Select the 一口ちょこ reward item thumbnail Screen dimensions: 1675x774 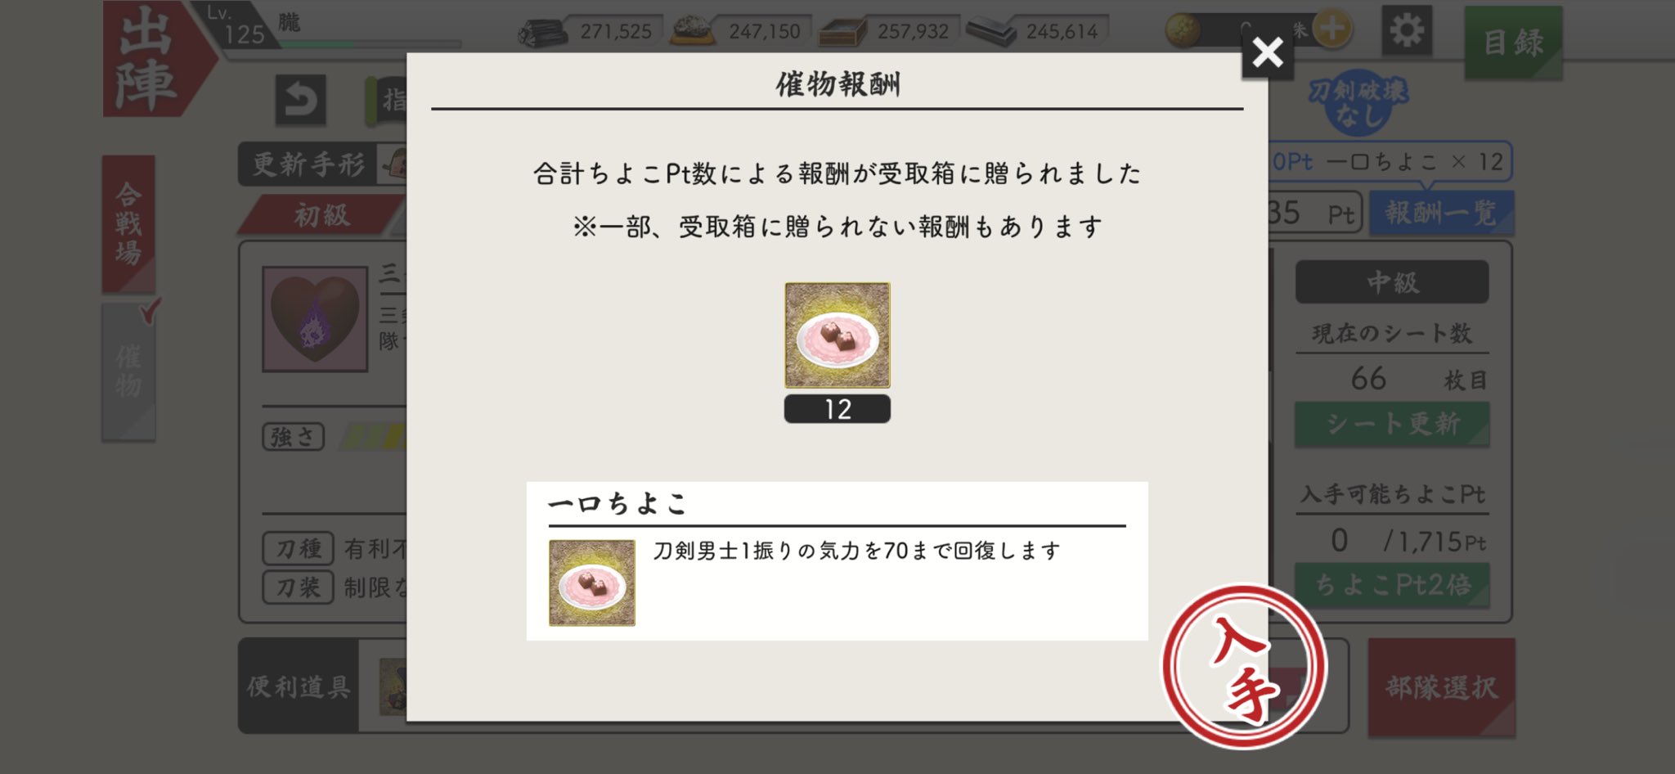tap(837, 335)
